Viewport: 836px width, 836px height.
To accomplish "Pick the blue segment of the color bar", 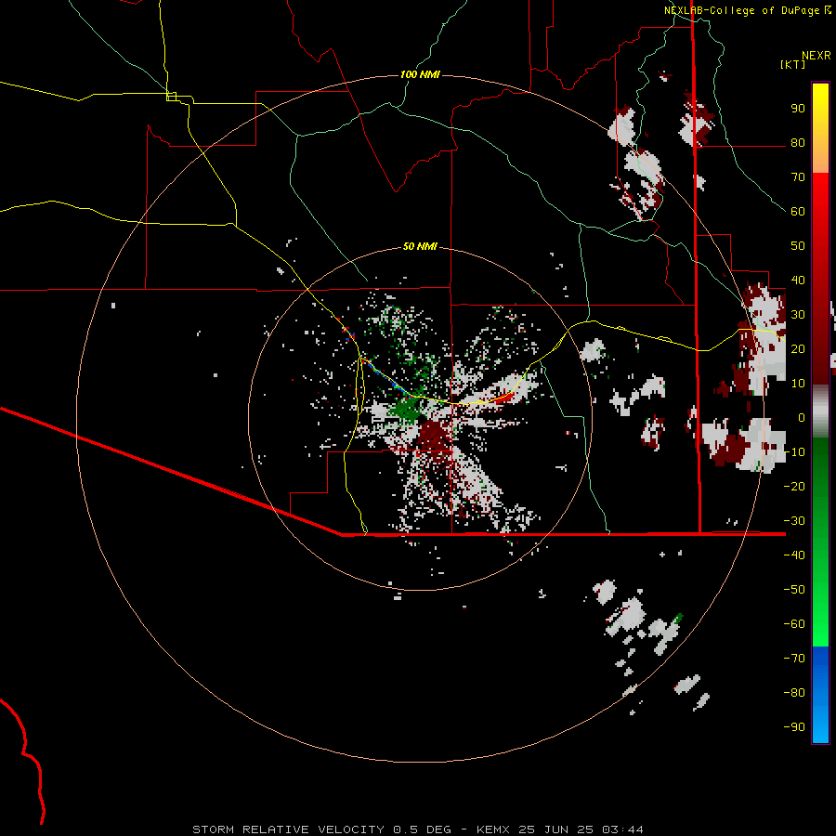I will (x=820, y=695).
